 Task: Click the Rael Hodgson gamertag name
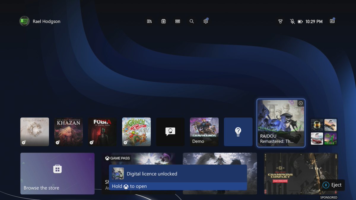[x=47, y=21]
